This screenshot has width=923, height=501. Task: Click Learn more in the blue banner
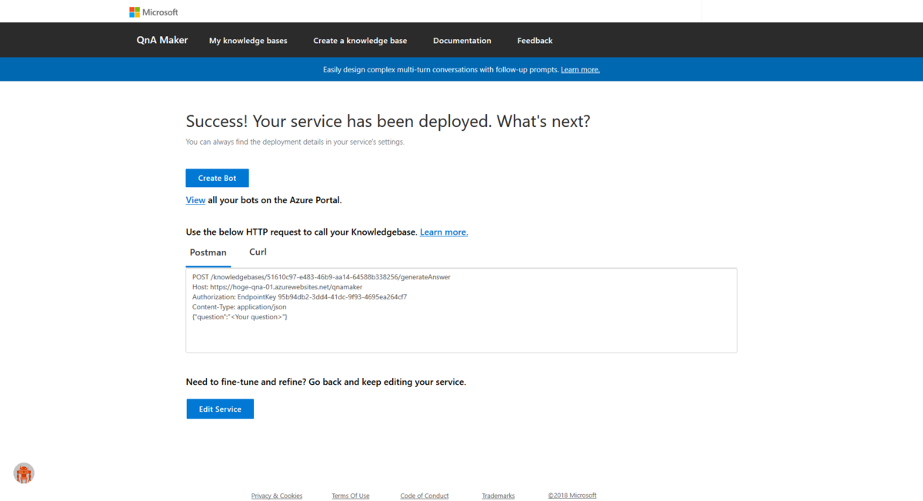(580, 69)
